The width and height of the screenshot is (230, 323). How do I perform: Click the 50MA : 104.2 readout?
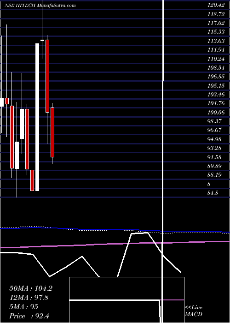(31, 288)
